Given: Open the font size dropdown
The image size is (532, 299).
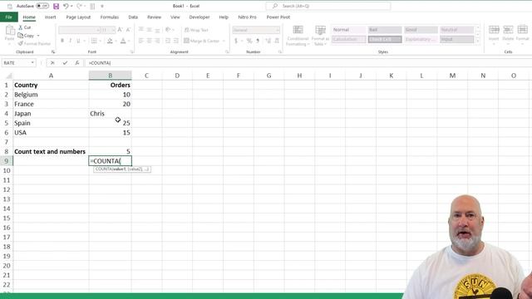Looking at the screenshot, I should (113, 30).
